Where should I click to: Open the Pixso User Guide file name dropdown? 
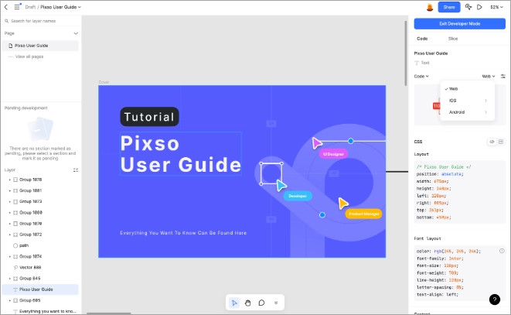coord(60,7)
